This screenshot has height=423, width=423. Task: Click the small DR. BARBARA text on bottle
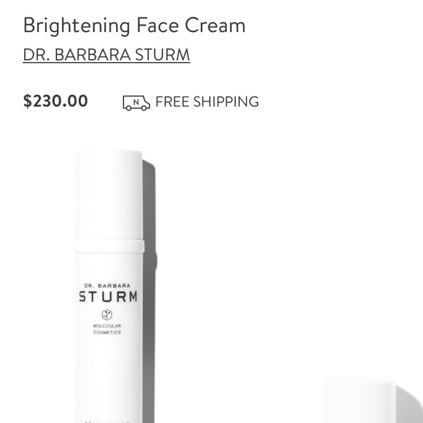[x=107, y=286]
